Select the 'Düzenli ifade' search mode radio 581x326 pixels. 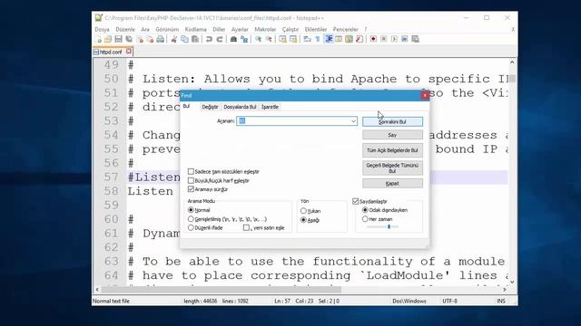[x=191, y=227]
